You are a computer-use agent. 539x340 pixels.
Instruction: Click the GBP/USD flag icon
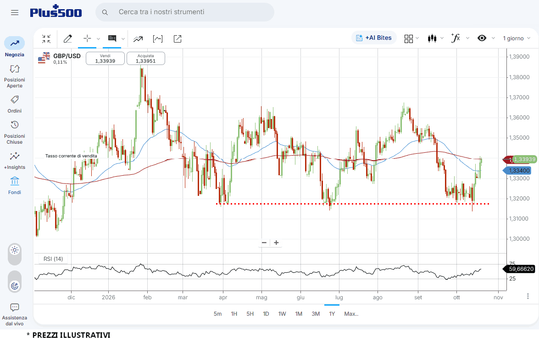click(44, 58)
